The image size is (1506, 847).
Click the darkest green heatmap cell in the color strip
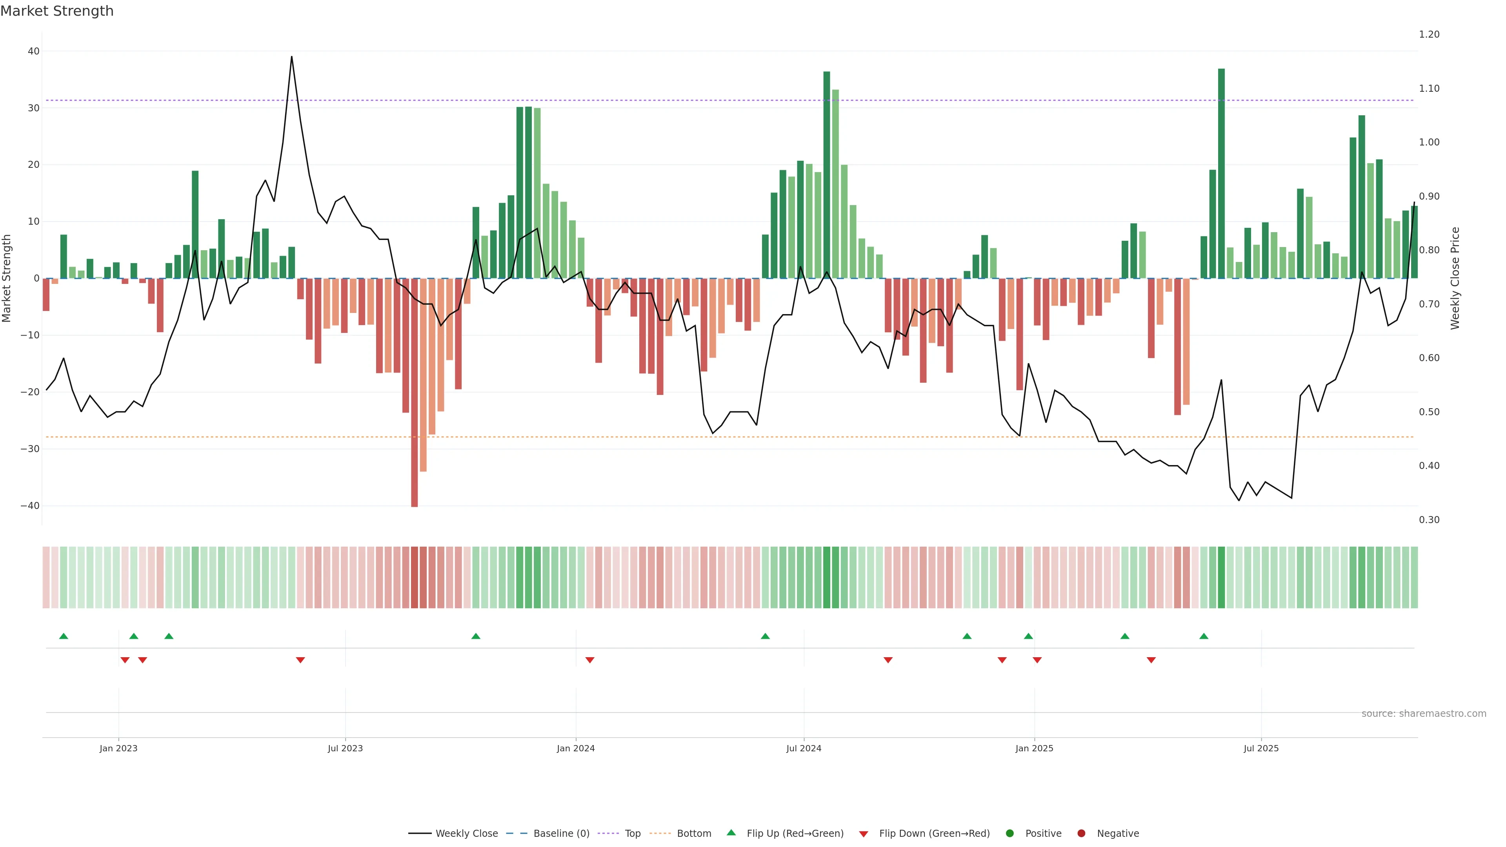1221,578
